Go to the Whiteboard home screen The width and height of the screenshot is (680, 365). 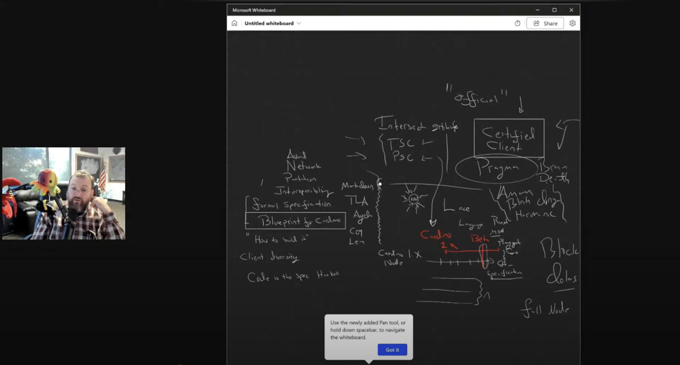234,23
